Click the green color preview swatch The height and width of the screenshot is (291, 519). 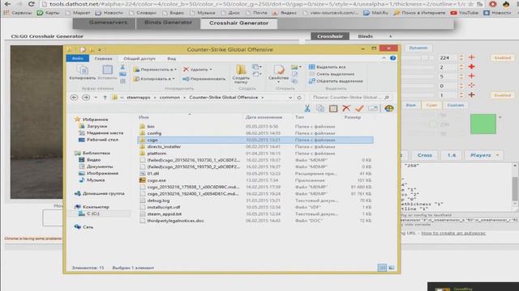(x=483, y=124)
